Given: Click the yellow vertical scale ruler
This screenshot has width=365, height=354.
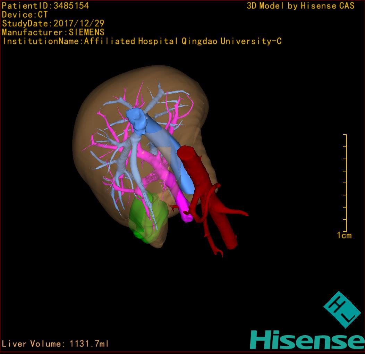Looking at the screenshot, I should click(346, 183).
